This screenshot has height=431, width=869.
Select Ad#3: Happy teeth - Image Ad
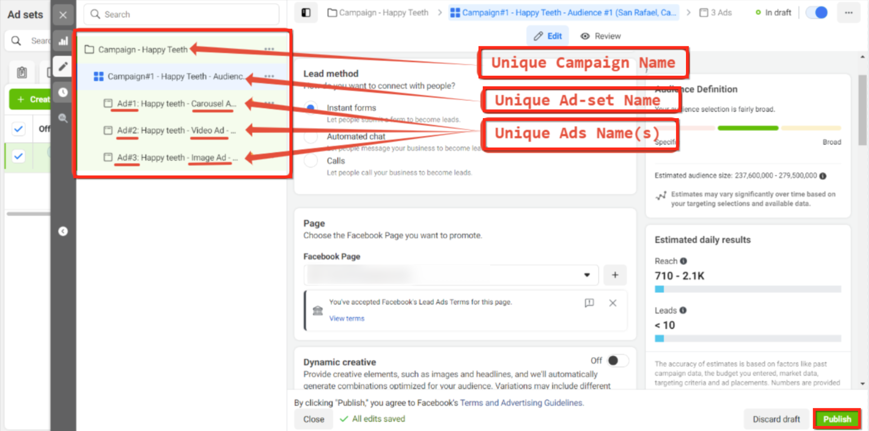tap(177, 158)
